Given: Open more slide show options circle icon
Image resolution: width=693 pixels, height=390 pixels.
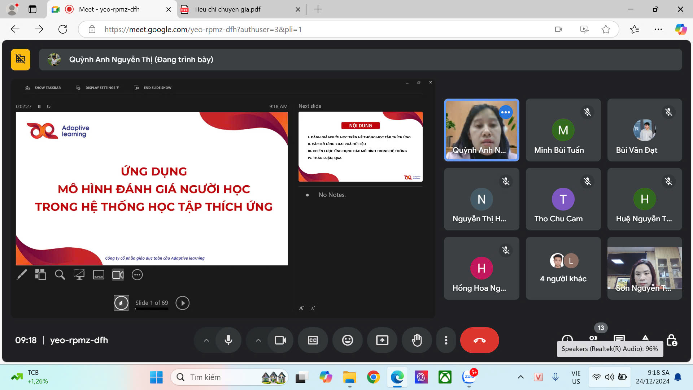Looking at the screenshot, I should [x=137, y=275].
